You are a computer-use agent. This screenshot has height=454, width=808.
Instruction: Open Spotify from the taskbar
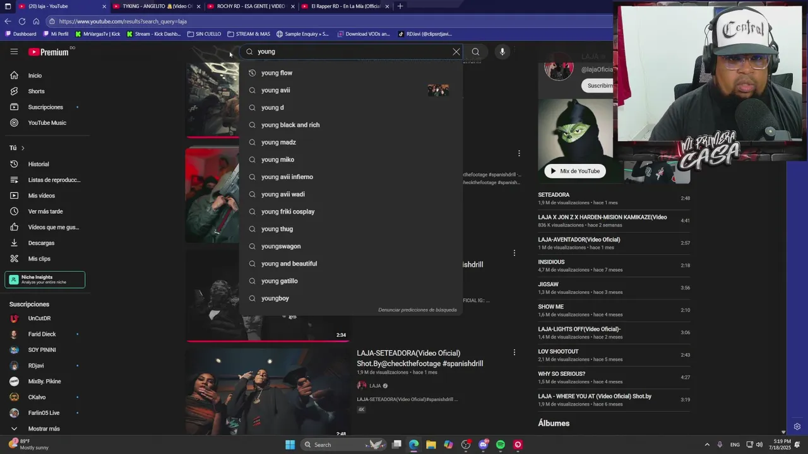pyautogui.click(x=501, y=445)
